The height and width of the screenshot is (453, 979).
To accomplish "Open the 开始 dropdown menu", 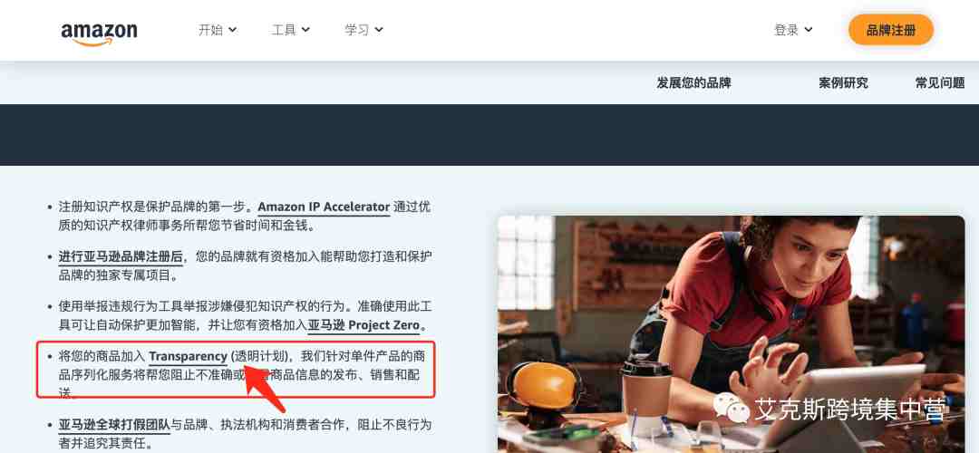I will coord(218,30).
